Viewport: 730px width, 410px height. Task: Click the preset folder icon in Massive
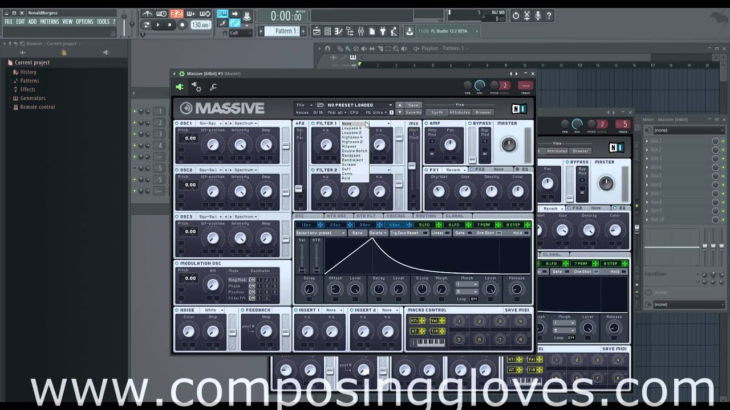(321, 105)
